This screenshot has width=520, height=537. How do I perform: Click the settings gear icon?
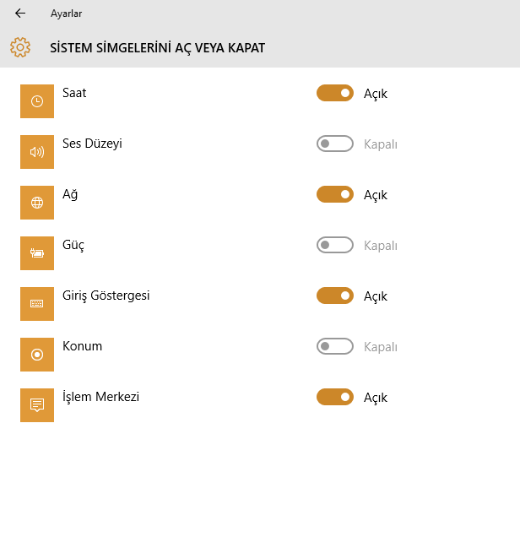(20, 47)
